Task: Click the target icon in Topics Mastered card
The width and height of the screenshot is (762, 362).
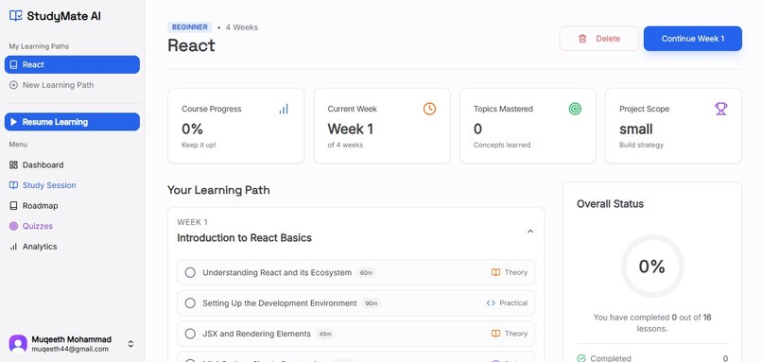Action: click(x=575, y=109)
